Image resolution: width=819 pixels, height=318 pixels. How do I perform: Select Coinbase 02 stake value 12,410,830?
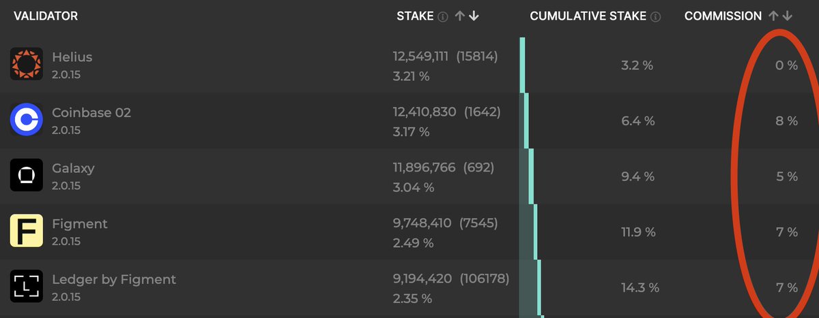point(425,112)
